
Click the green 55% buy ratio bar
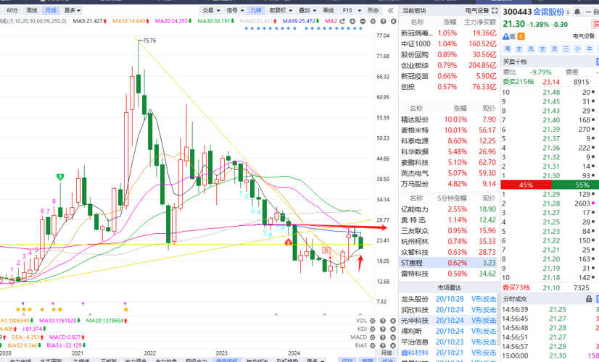point(575,185)
